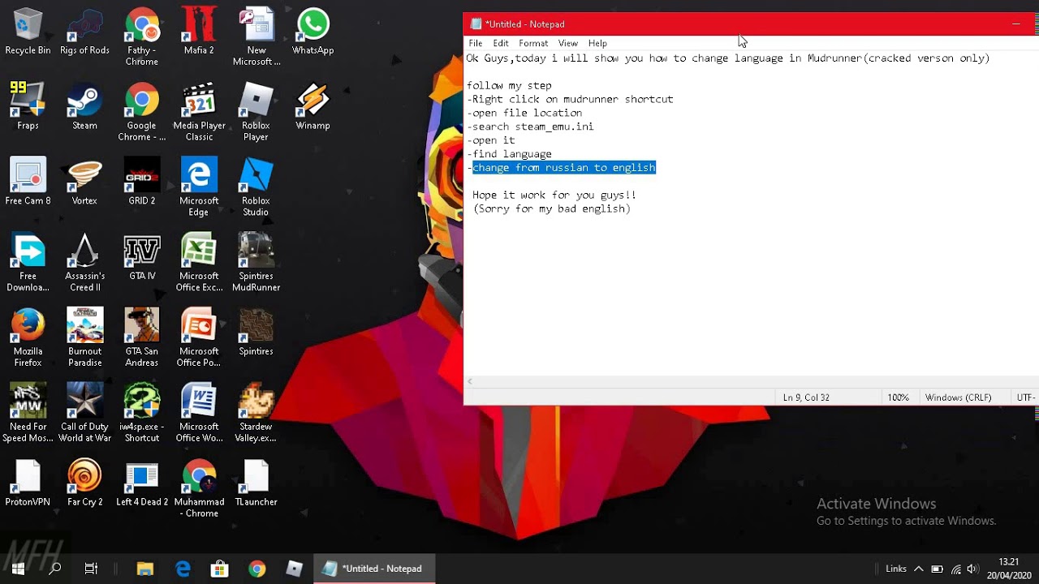
Task: Click the Links toolbar on the taskbar
Action: pyautogui.click(x=896, y=569)
